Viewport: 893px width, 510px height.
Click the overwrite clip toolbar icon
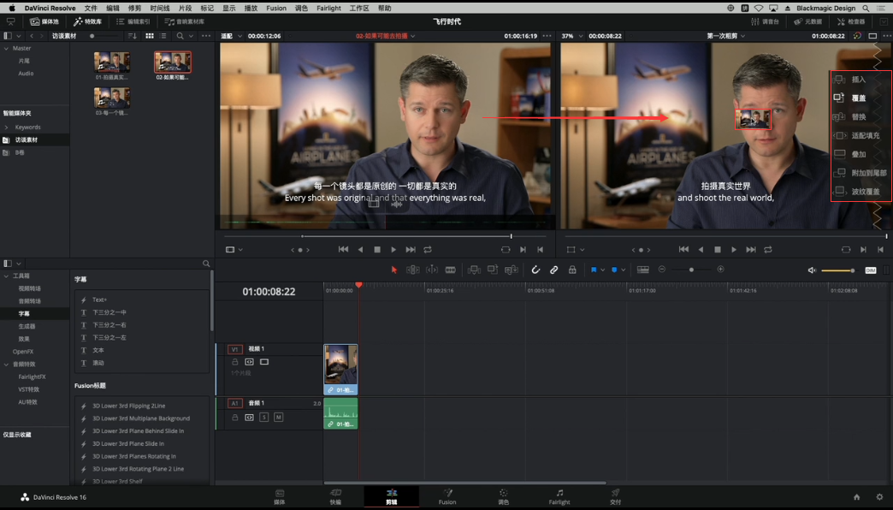click(x=493, y=270)
